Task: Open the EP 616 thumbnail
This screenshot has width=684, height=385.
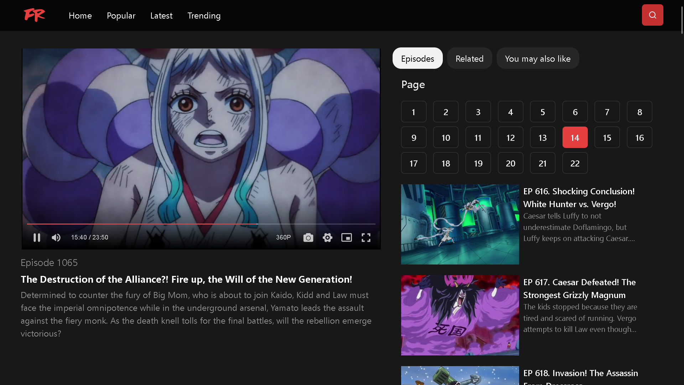Action: point(460,224)
